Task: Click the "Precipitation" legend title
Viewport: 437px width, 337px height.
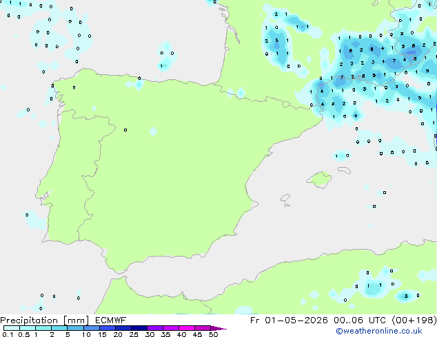Action: [29, 320]
